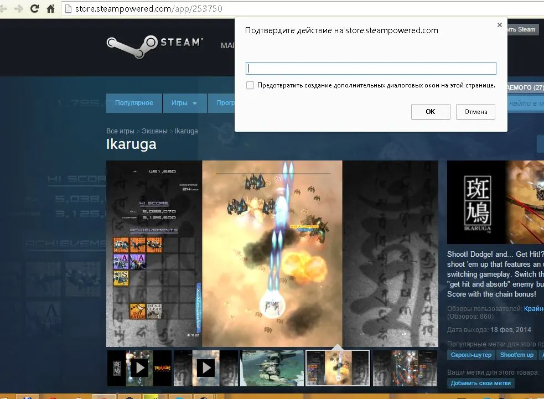Play the first trailer video thumbnail
The image size is (544, 399).
coord(140,368)
